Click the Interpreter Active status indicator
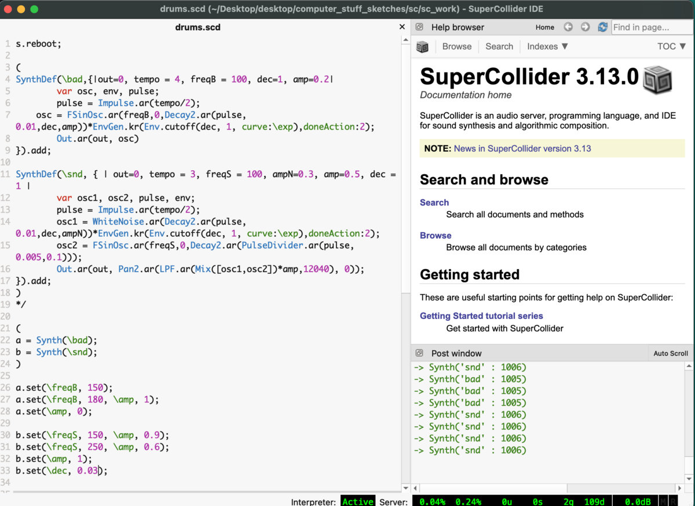695x506 pixels. click(x=357, y=501)
